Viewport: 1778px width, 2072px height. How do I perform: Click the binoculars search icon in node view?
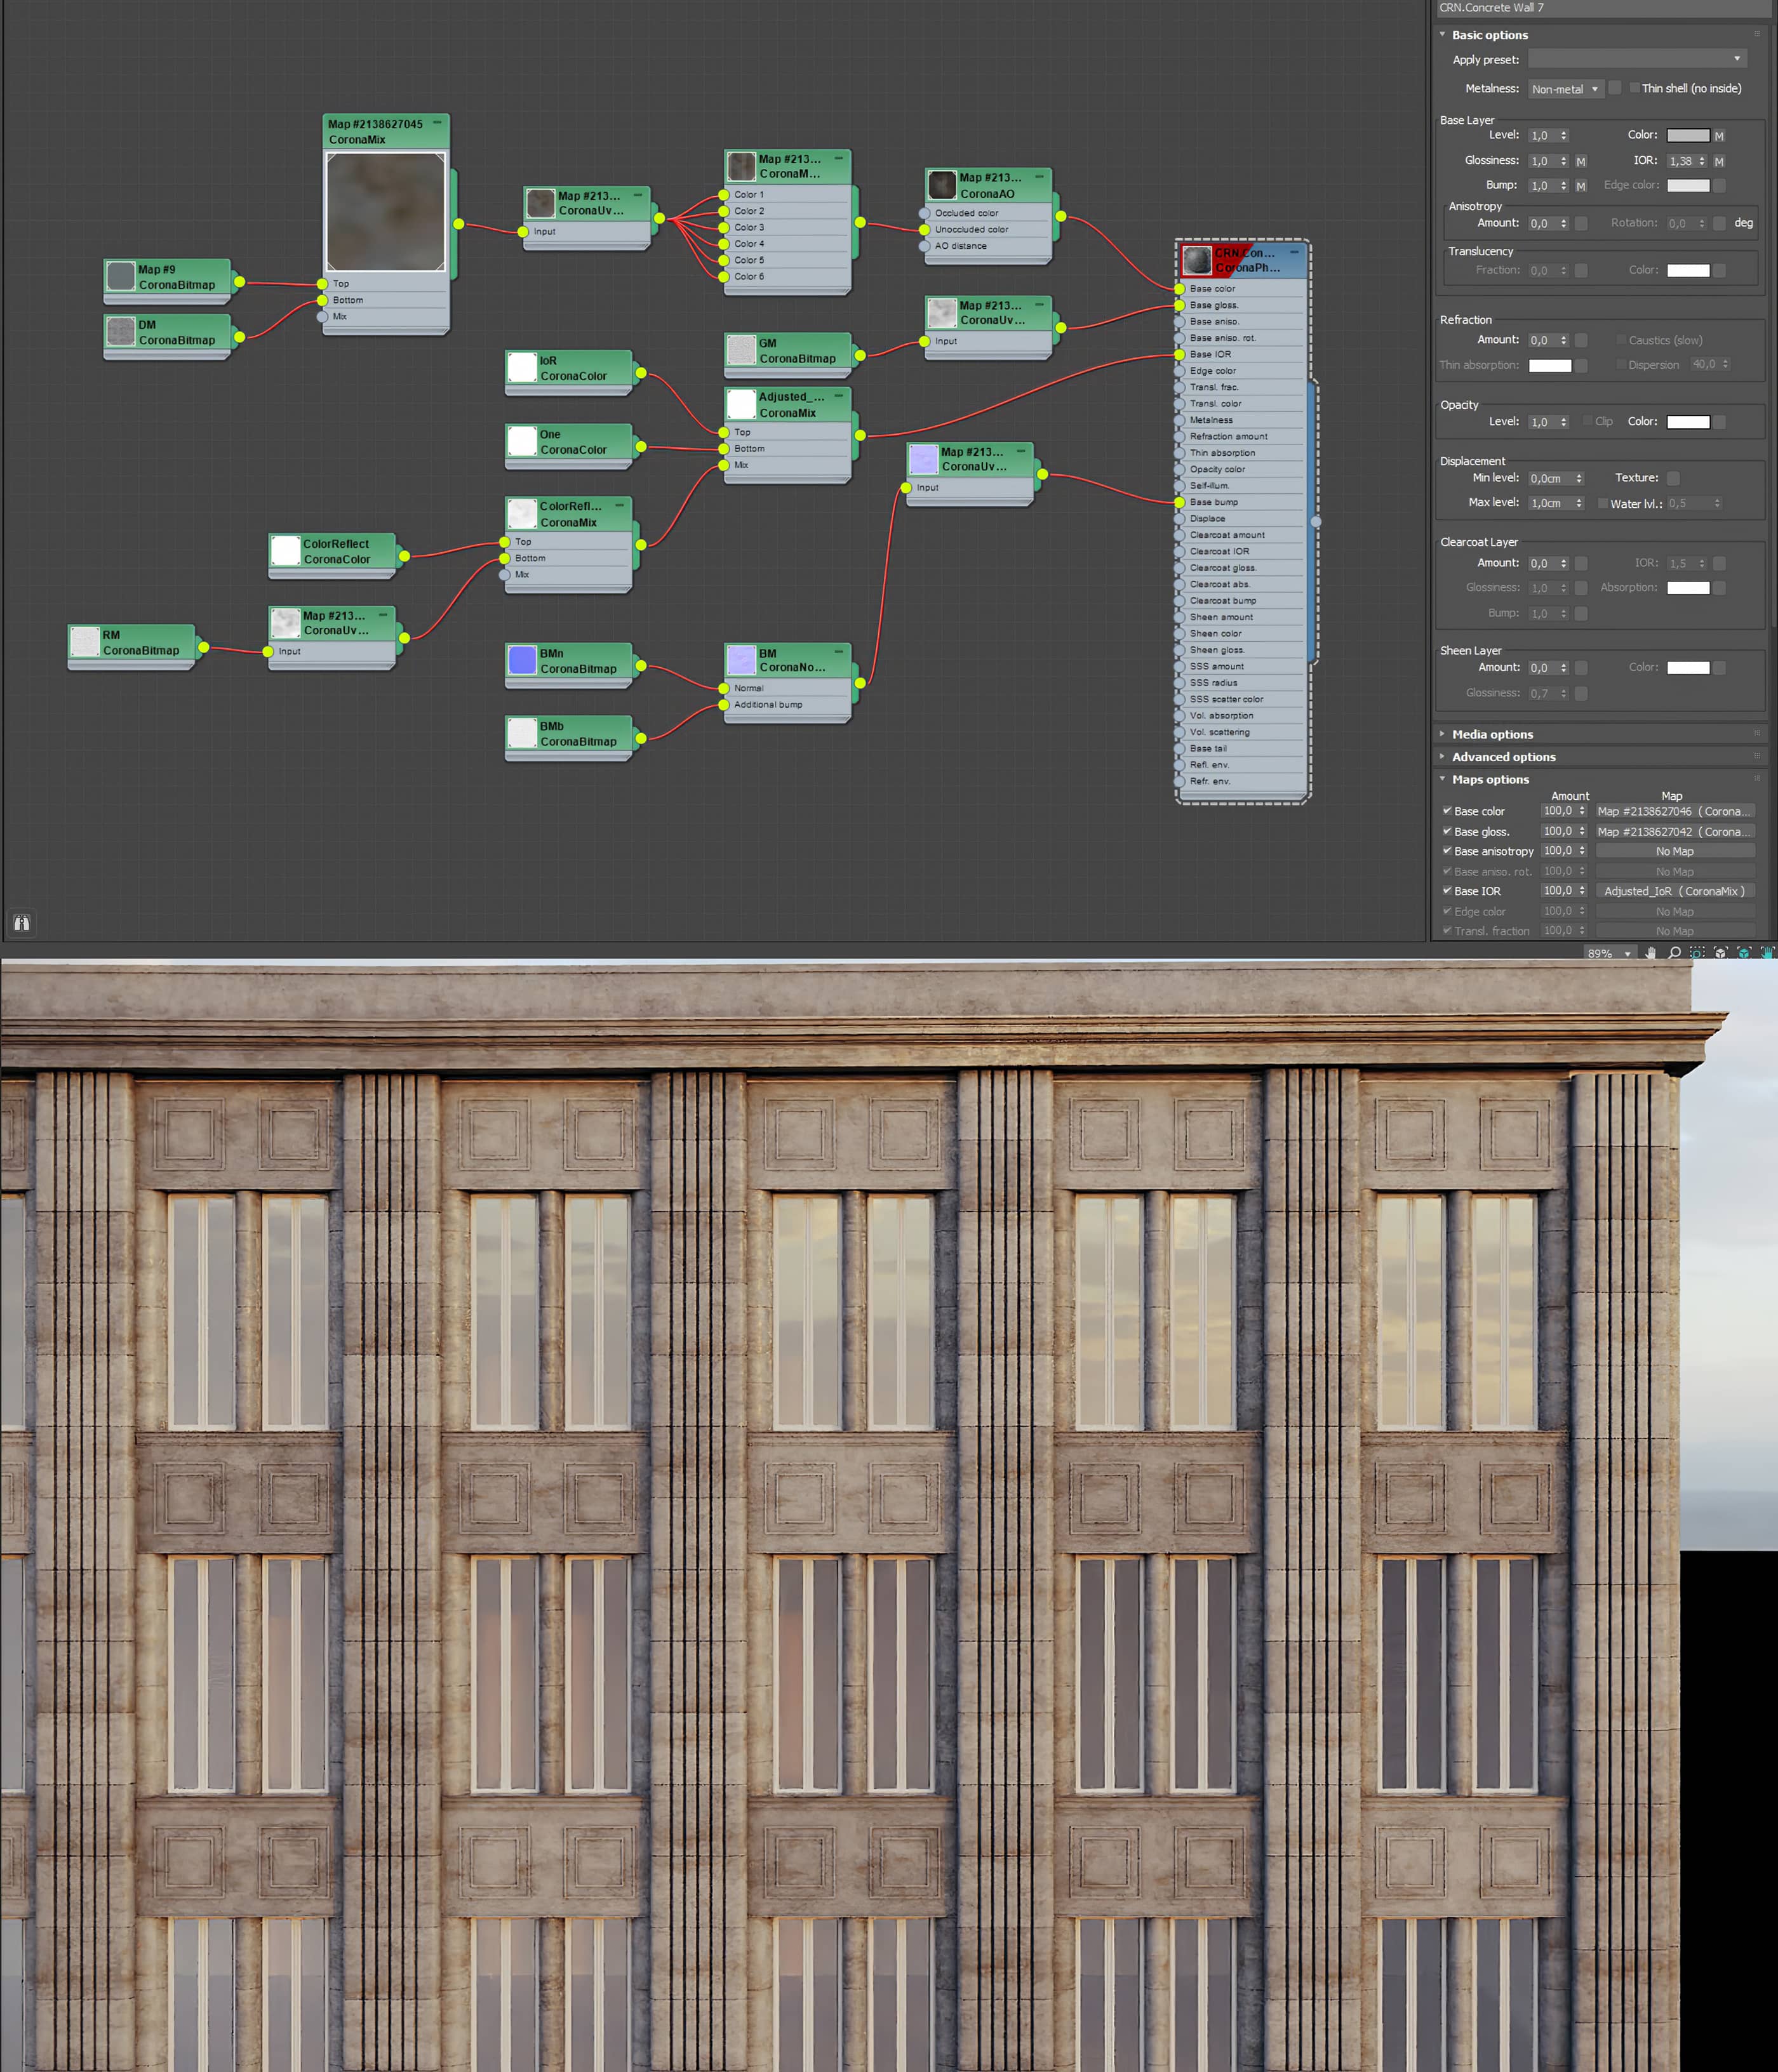(x=21, y=922)
